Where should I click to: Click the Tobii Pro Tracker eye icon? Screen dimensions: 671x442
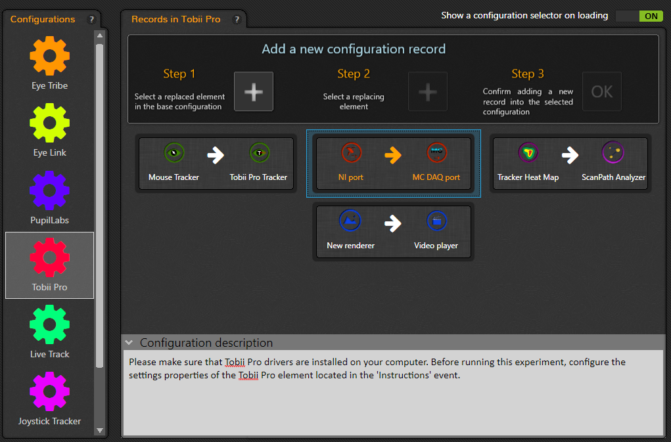[260, 152]
